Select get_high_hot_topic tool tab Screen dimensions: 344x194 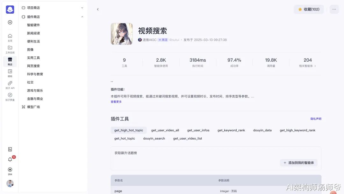pyautogui.click(x=129, y=130)
